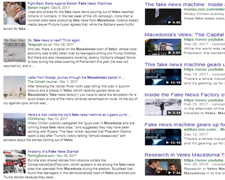Play the 3:14 snowy street video
The image size is (225, 180).
[x=163, y=107]
